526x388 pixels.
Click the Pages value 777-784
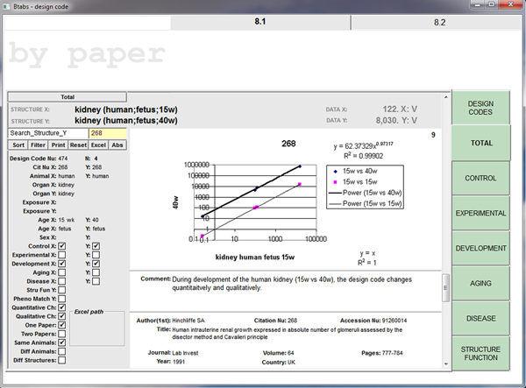392,353
